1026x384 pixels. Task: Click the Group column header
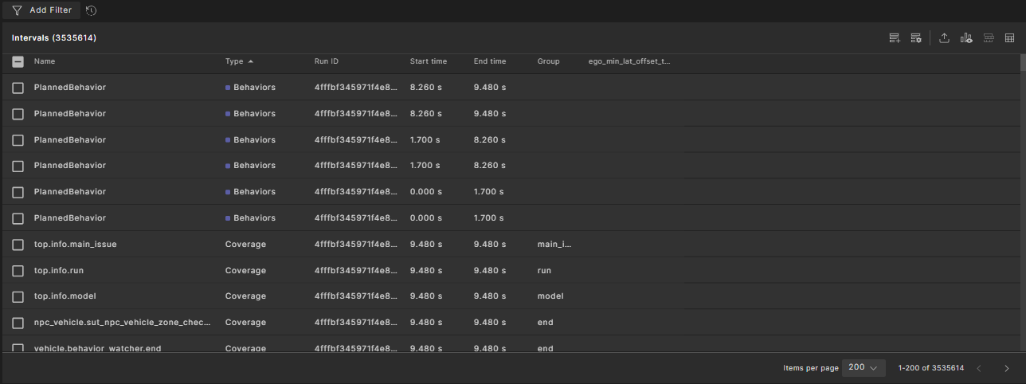(548, 61)
